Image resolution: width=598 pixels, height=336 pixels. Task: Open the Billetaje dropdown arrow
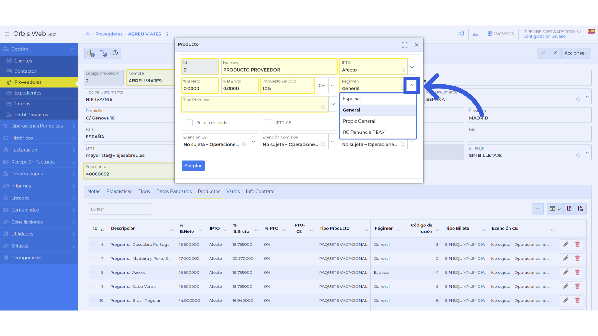587,152
